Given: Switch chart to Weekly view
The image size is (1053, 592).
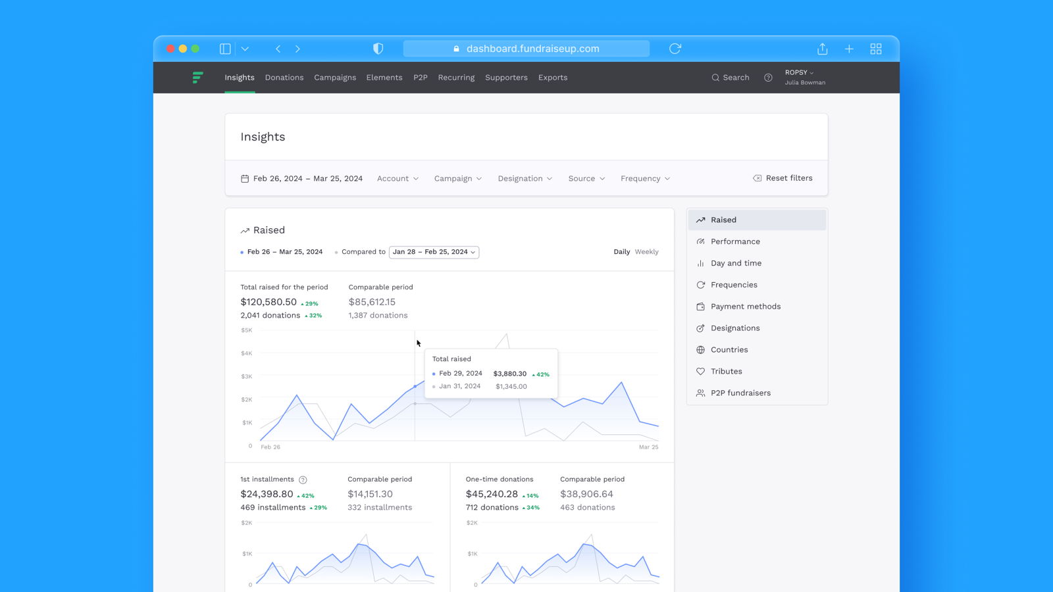Looking at the screenshot, I should click(x=646, y=252).
